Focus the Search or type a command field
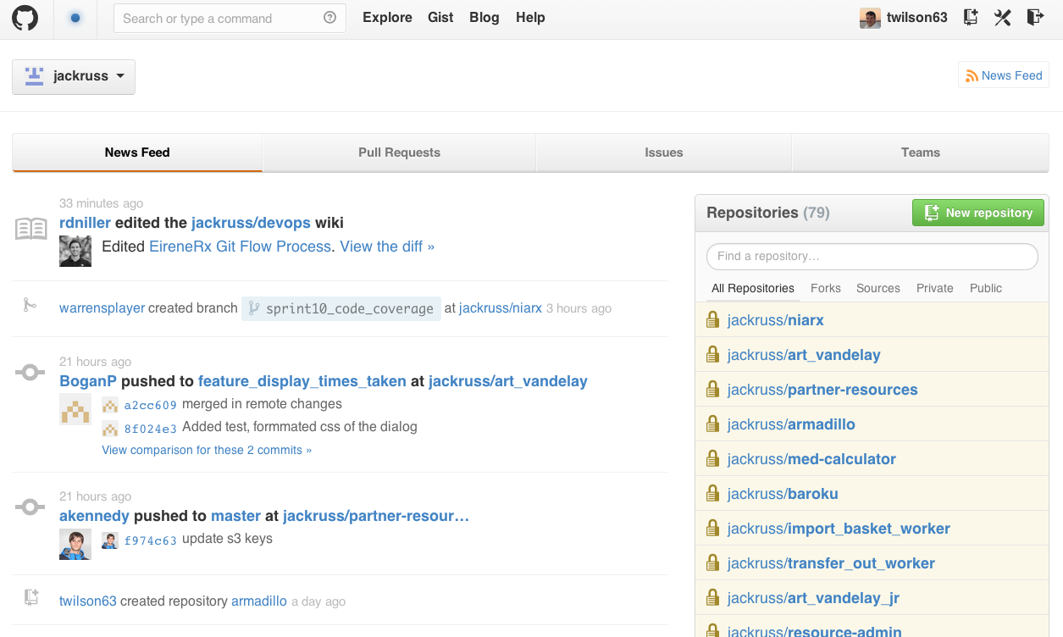Image resolution: width=1063 pixels, height=637 pixels. [x=230, y=18]
